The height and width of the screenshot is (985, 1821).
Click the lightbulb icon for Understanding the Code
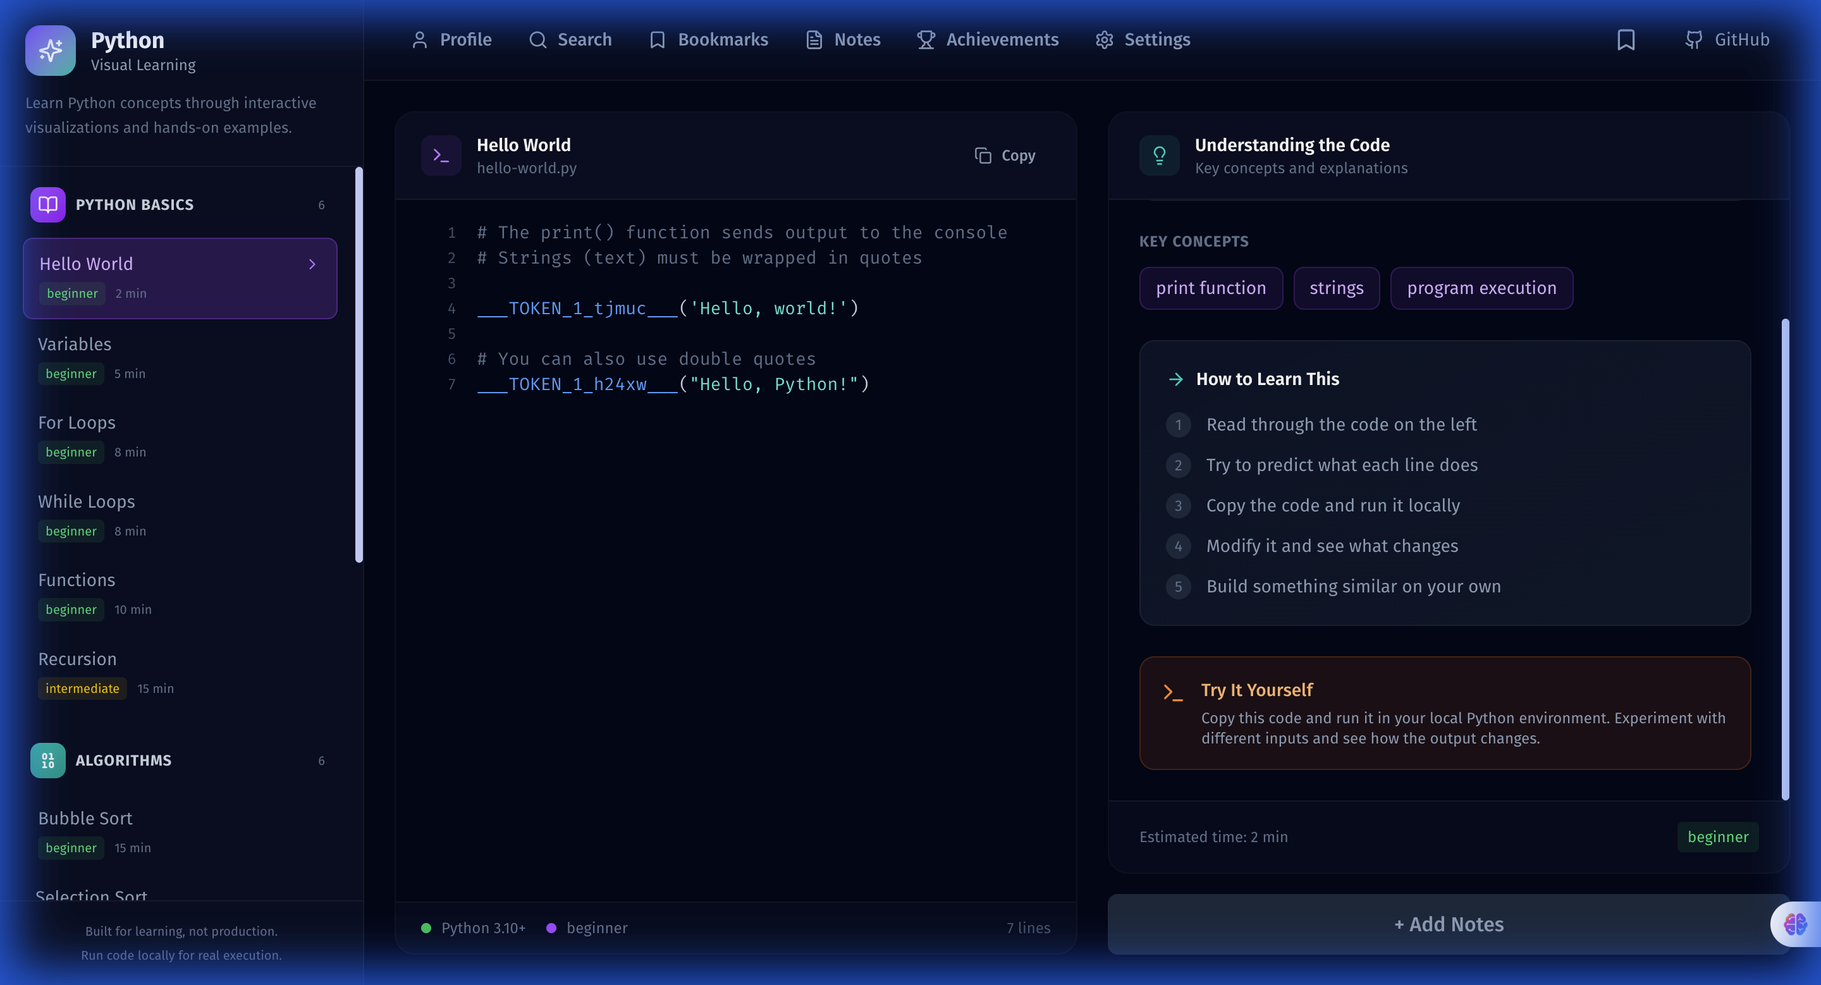click(1158, 156)
